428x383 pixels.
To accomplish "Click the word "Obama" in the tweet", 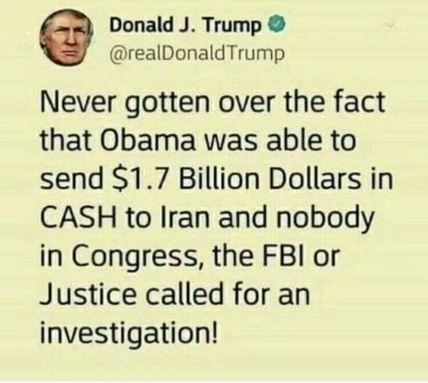I will click(146, 141).
